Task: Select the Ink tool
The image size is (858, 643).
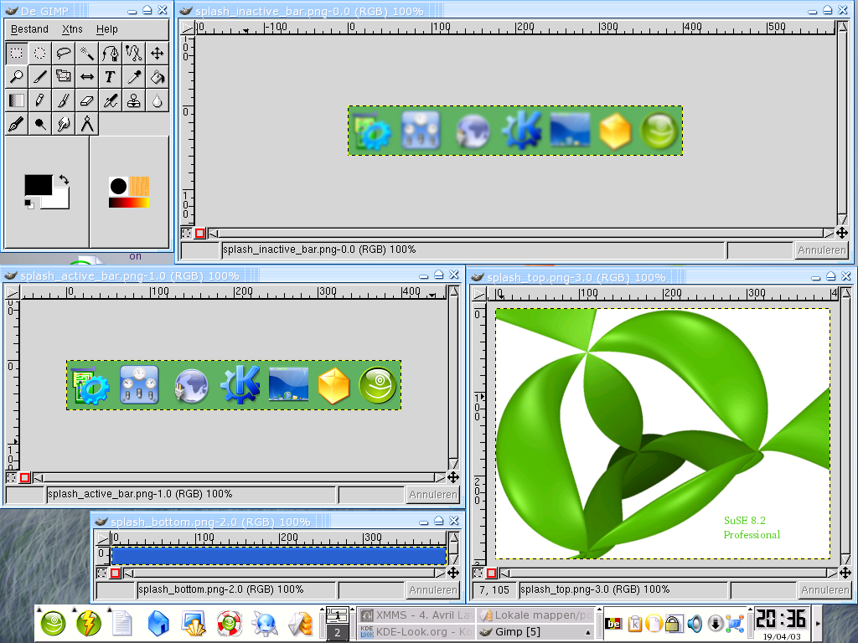Action: tap(17, 124)
